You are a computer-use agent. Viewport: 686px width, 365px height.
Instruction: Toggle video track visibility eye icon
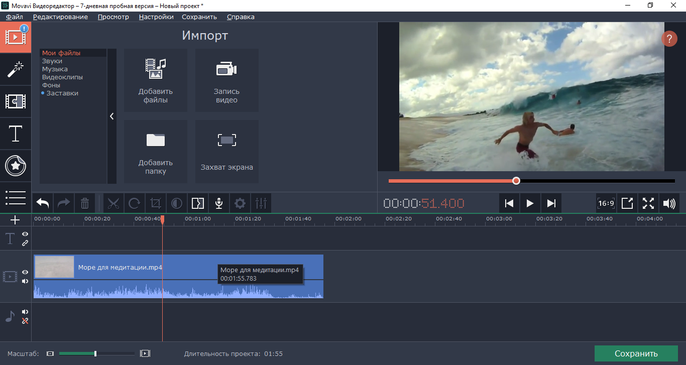pos(25,272)
